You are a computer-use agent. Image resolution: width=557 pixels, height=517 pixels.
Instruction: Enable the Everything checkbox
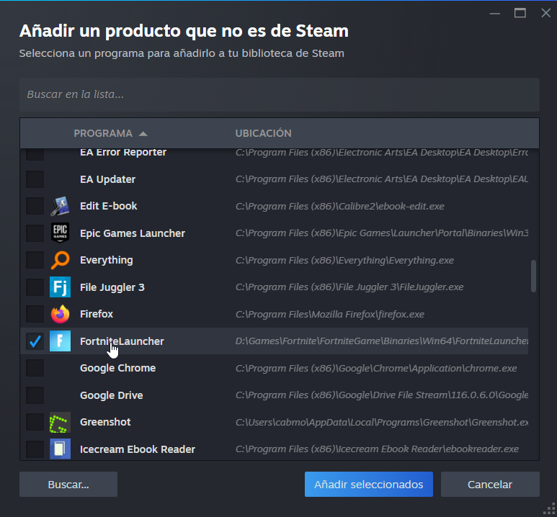click(35, 260)
